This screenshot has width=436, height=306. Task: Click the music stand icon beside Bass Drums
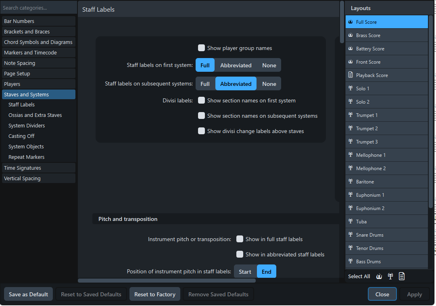pos(350,261)
